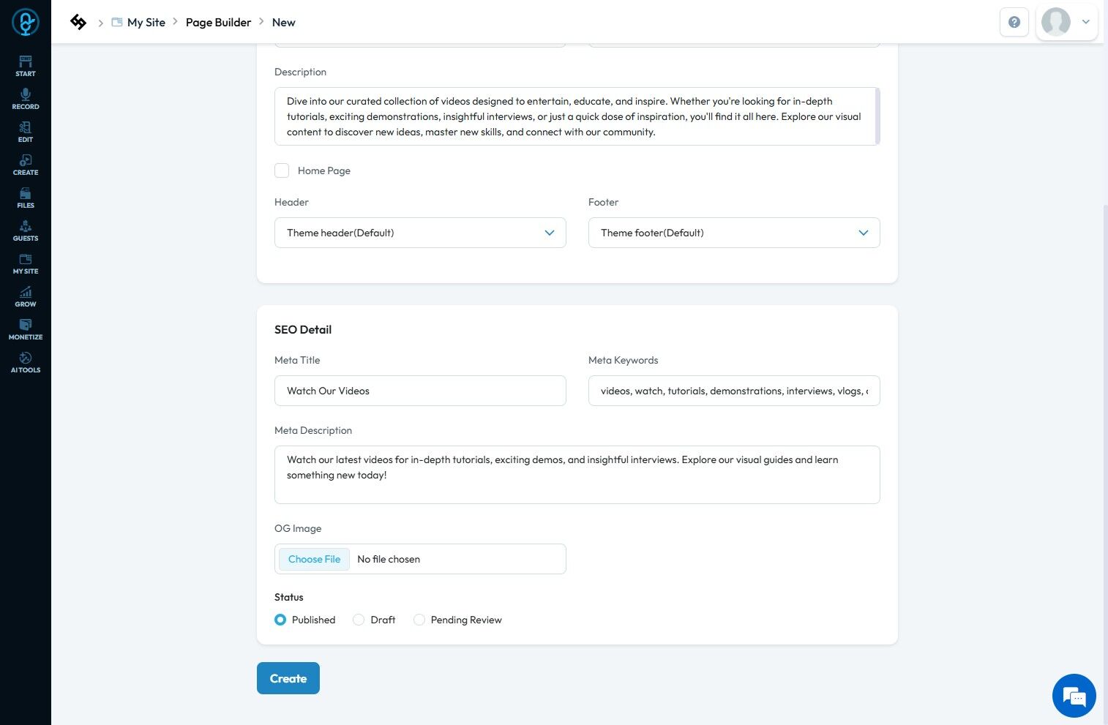Viewport: 1108px width, 725px height.
Task: Open the Files section icon
Action: (x=26, y=197)
